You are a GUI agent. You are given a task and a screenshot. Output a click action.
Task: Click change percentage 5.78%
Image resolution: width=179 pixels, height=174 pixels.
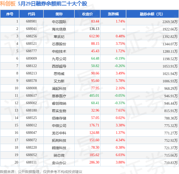coord(120,81)
